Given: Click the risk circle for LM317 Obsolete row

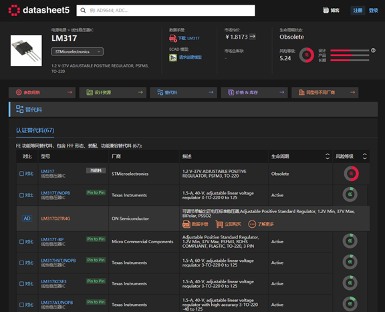Looking at the screenshot, I should click(x=351, y=174).
